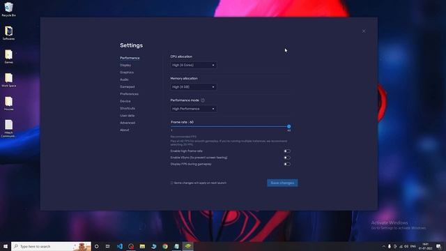Show hidden system tray icons
The image size is (446, 251).
pos(384,246)
